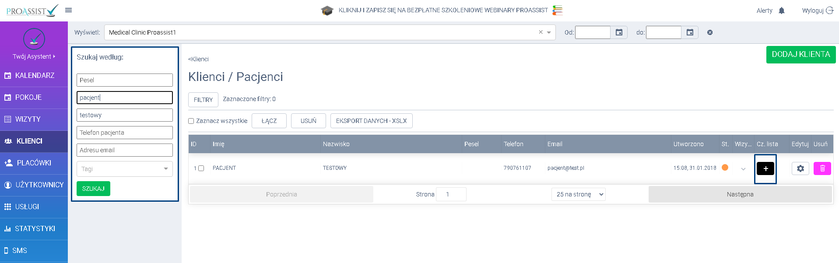This screenshot has width=839, height=263.
Task: Click the Twój Asystent circular avatar
Action: coord(34,39)
